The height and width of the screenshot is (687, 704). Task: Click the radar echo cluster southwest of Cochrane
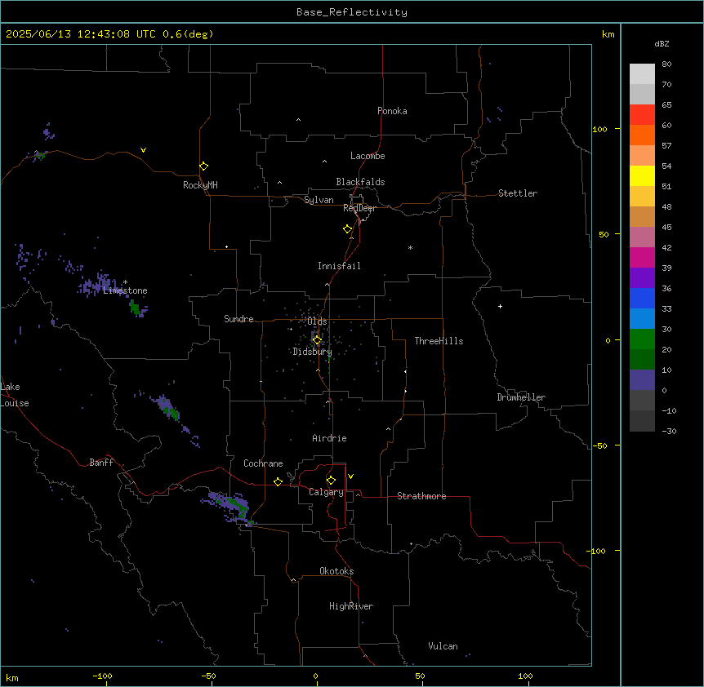click(229, 507)
